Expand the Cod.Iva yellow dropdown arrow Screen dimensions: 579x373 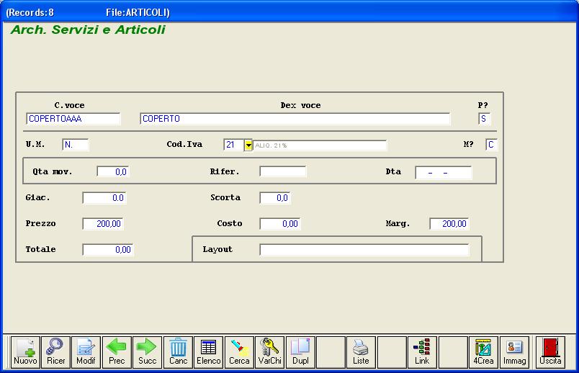coord(248,145)
